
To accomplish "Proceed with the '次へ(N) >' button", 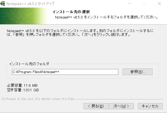I will [121, 106].
